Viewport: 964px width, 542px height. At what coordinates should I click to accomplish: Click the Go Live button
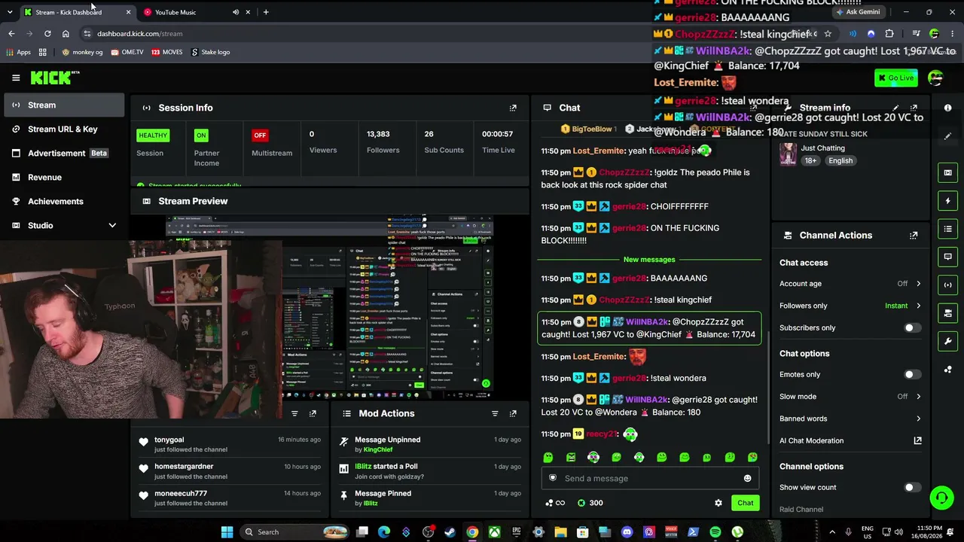(895, 78)
